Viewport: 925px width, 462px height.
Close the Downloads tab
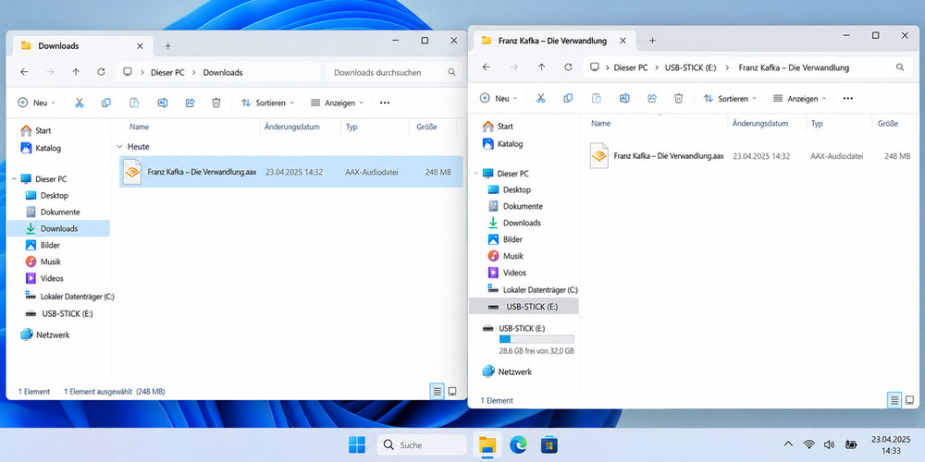[x=140, y=46]
